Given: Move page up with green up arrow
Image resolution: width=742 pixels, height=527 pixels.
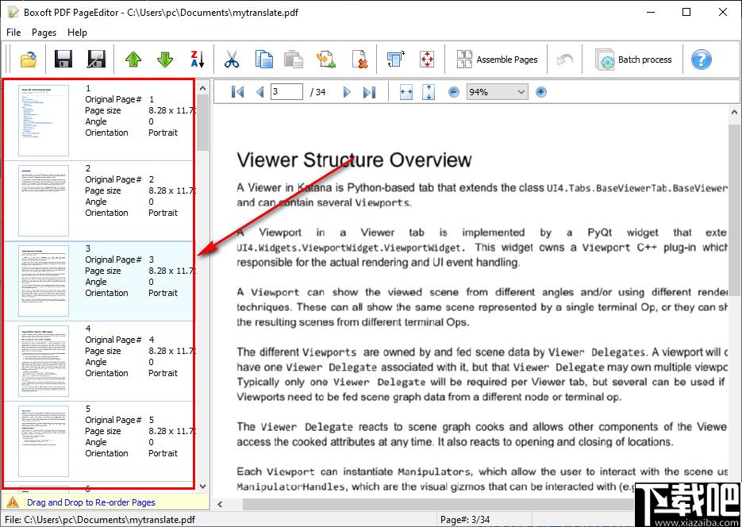Looking at the screenshot, I should [133, 60].
